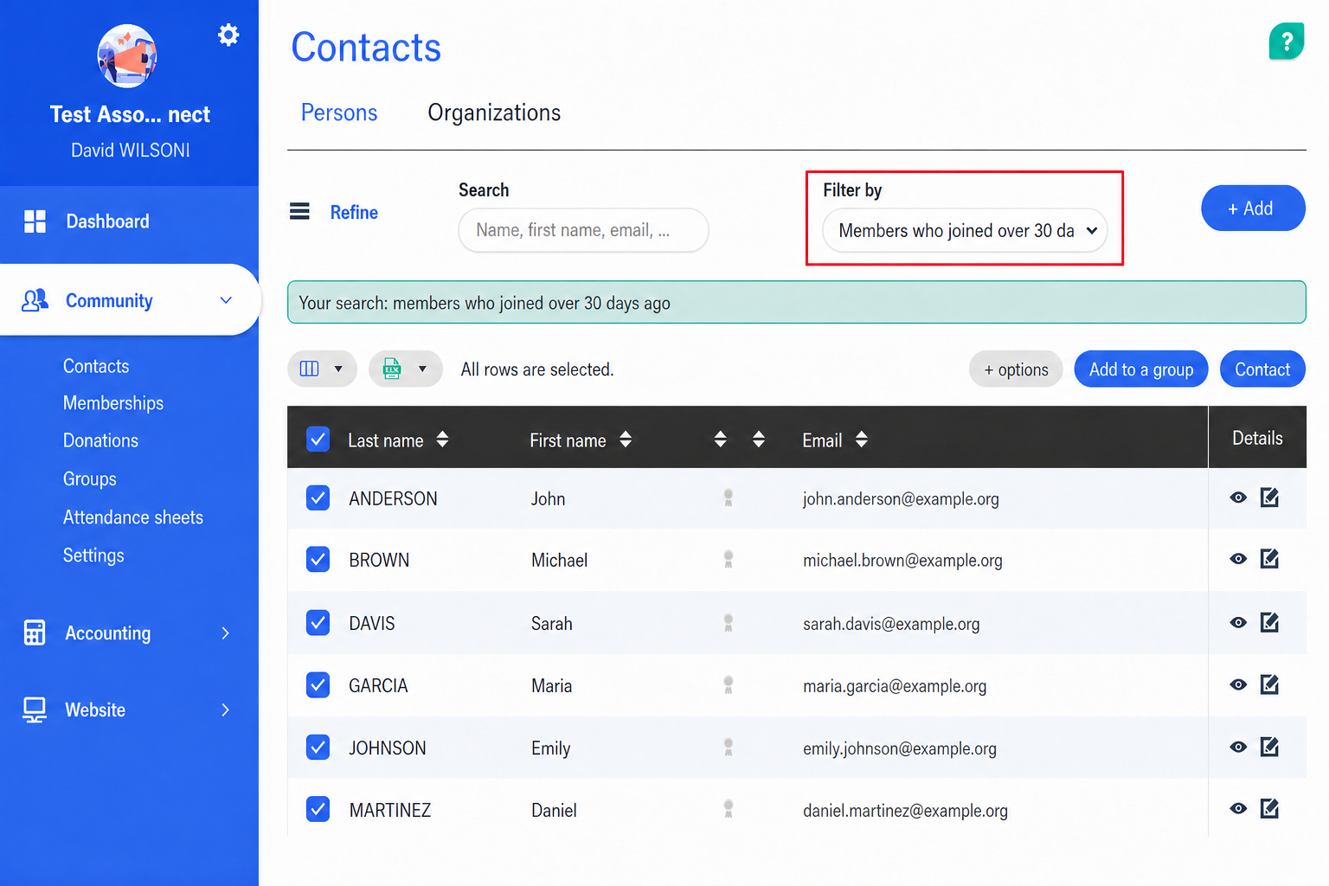The width and height of the screenshot is (1329, 886).
Task: Switch to the Organizations tab
Action: click(494, 112)
